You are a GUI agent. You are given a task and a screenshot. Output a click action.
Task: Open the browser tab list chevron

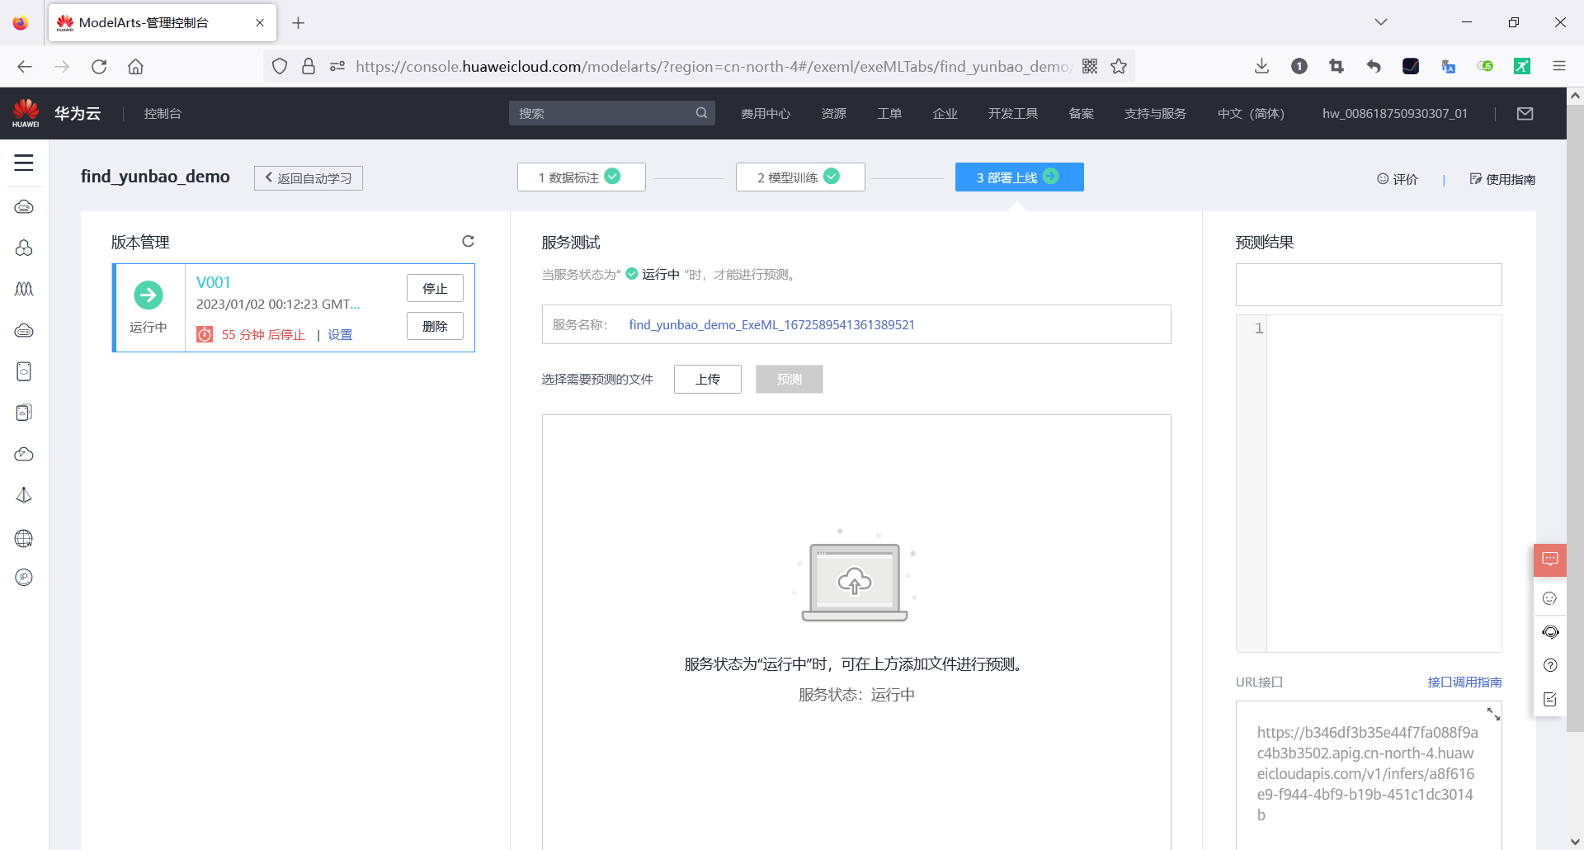click(1381, 22)
